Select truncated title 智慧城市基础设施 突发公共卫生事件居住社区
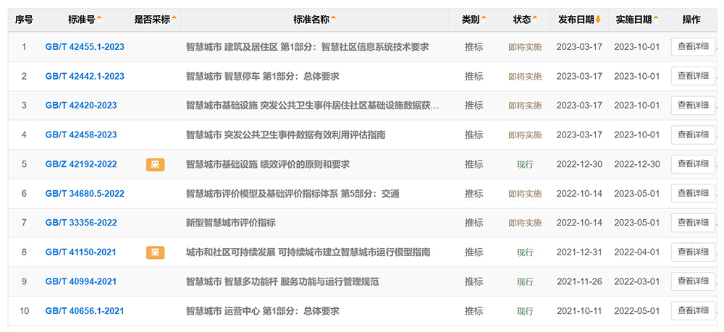Viewport: 724px width, 332px height. coord(313,106)
